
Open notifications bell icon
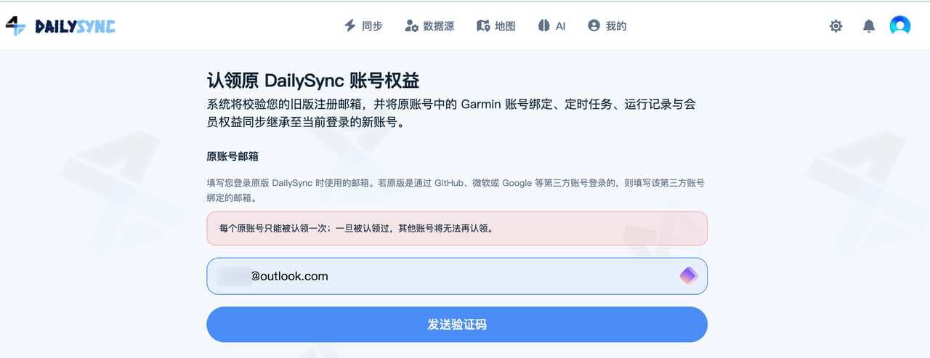click(868, 26)
